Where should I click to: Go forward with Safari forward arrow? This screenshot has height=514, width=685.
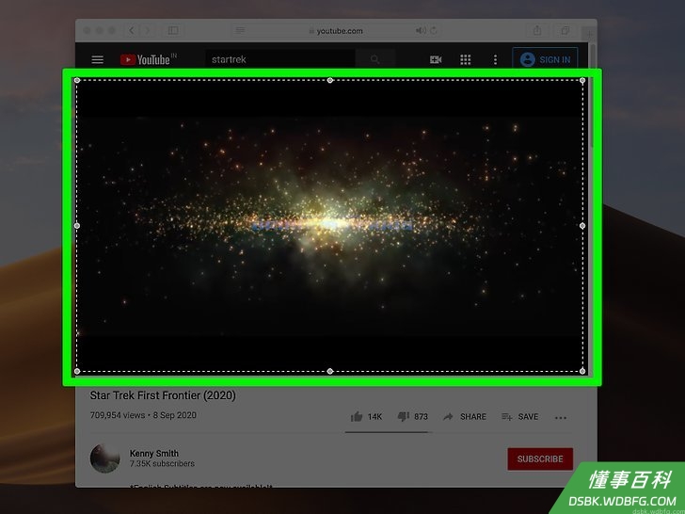pyautogui.click(x=148, y=30)
